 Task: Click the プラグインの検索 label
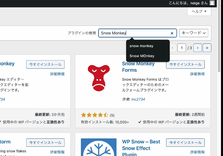82,33
